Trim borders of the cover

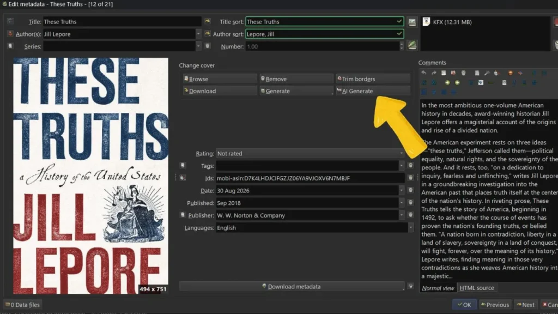coord(373,78)
